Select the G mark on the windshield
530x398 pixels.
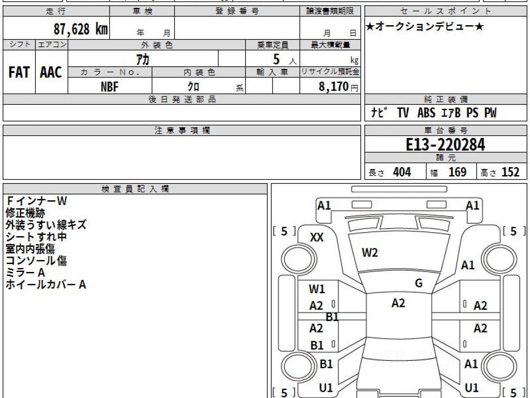tap(419, 283)
